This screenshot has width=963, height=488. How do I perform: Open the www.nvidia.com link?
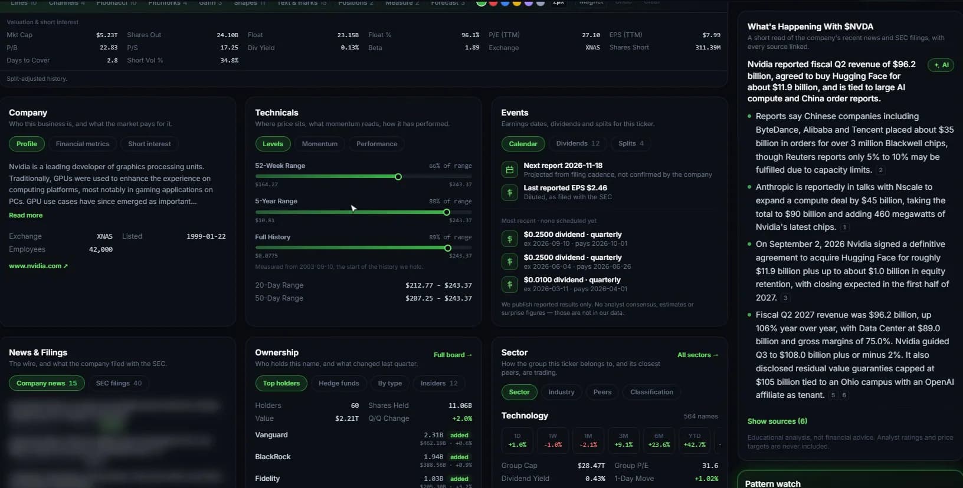tap(38, 266)
